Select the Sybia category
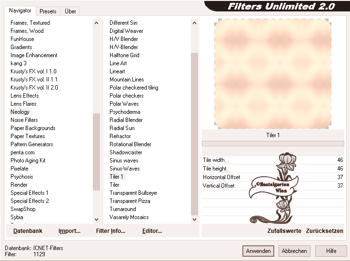This screenshot has height=261, width=350. 17,217
